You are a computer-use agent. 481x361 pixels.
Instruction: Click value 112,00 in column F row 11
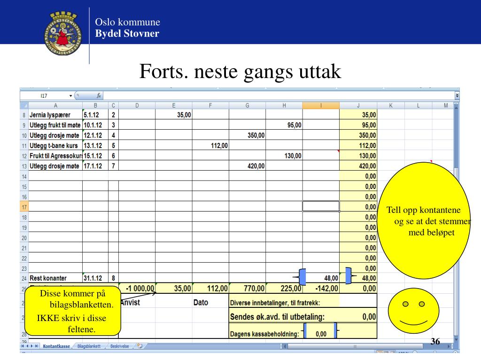pyautogui.click(x=210, y=146)
